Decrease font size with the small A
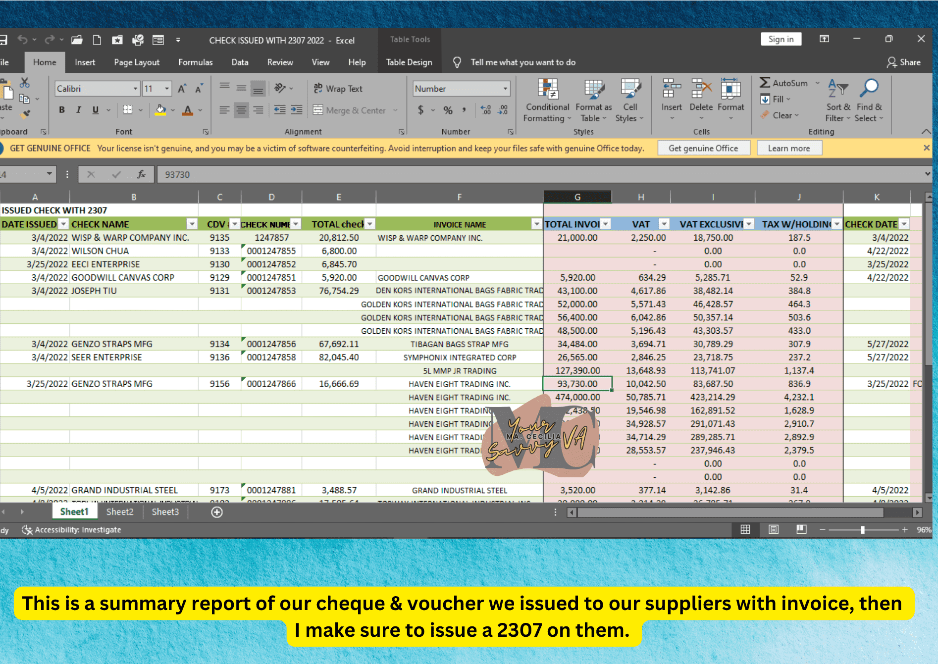 199,89
